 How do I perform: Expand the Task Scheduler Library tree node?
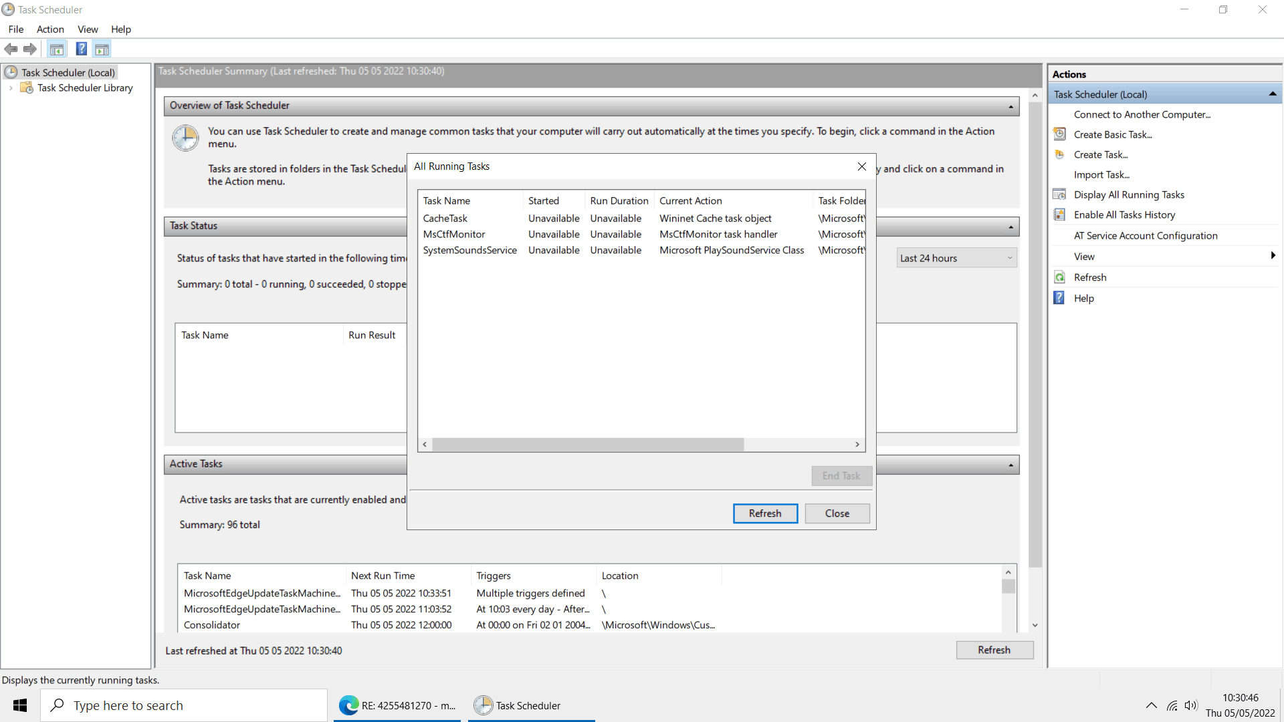11,88
